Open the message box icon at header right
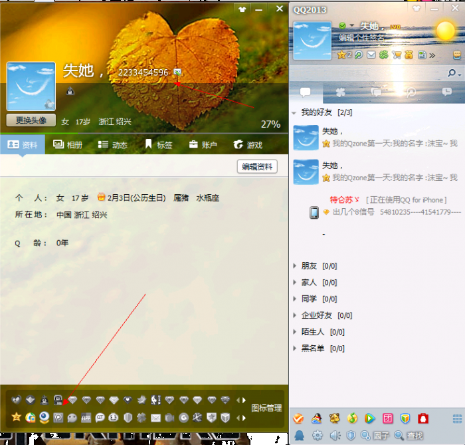The width and height of the screenshot is (465, 445). pos(457,55)
